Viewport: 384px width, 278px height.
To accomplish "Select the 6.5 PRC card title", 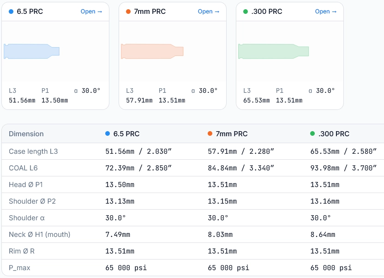I will [30, 12].
